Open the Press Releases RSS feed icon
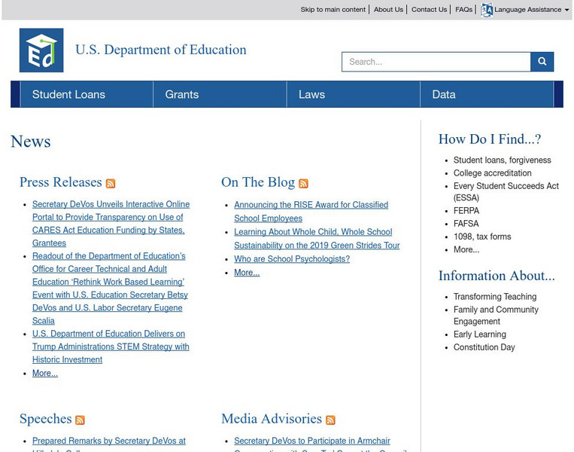 pyautogui.click(x=111, y=184)
